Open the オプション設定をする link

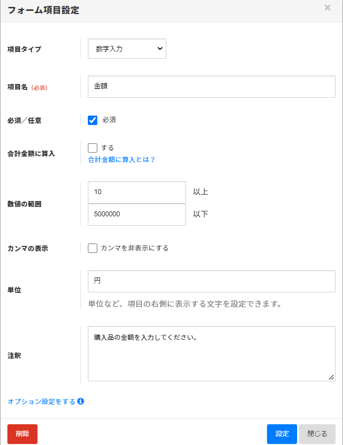[41, 402]
